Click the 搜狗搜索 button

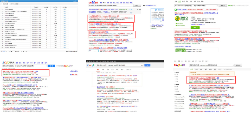point(238,65)
